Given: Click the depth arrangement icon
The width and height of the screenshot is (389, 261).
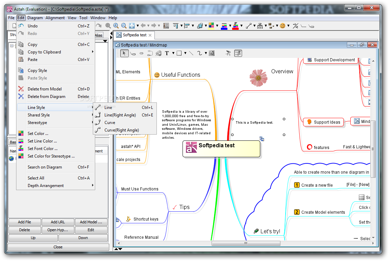Looking at the screenshot, I should click(200, 26).
